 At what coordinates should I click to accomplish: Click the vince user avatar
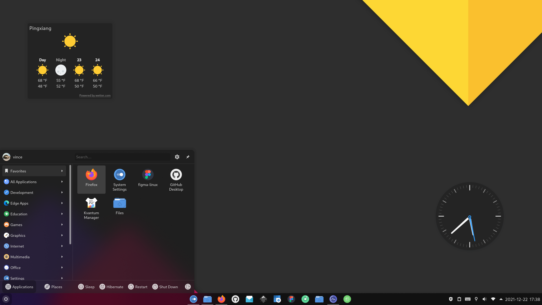pos(6,157)
